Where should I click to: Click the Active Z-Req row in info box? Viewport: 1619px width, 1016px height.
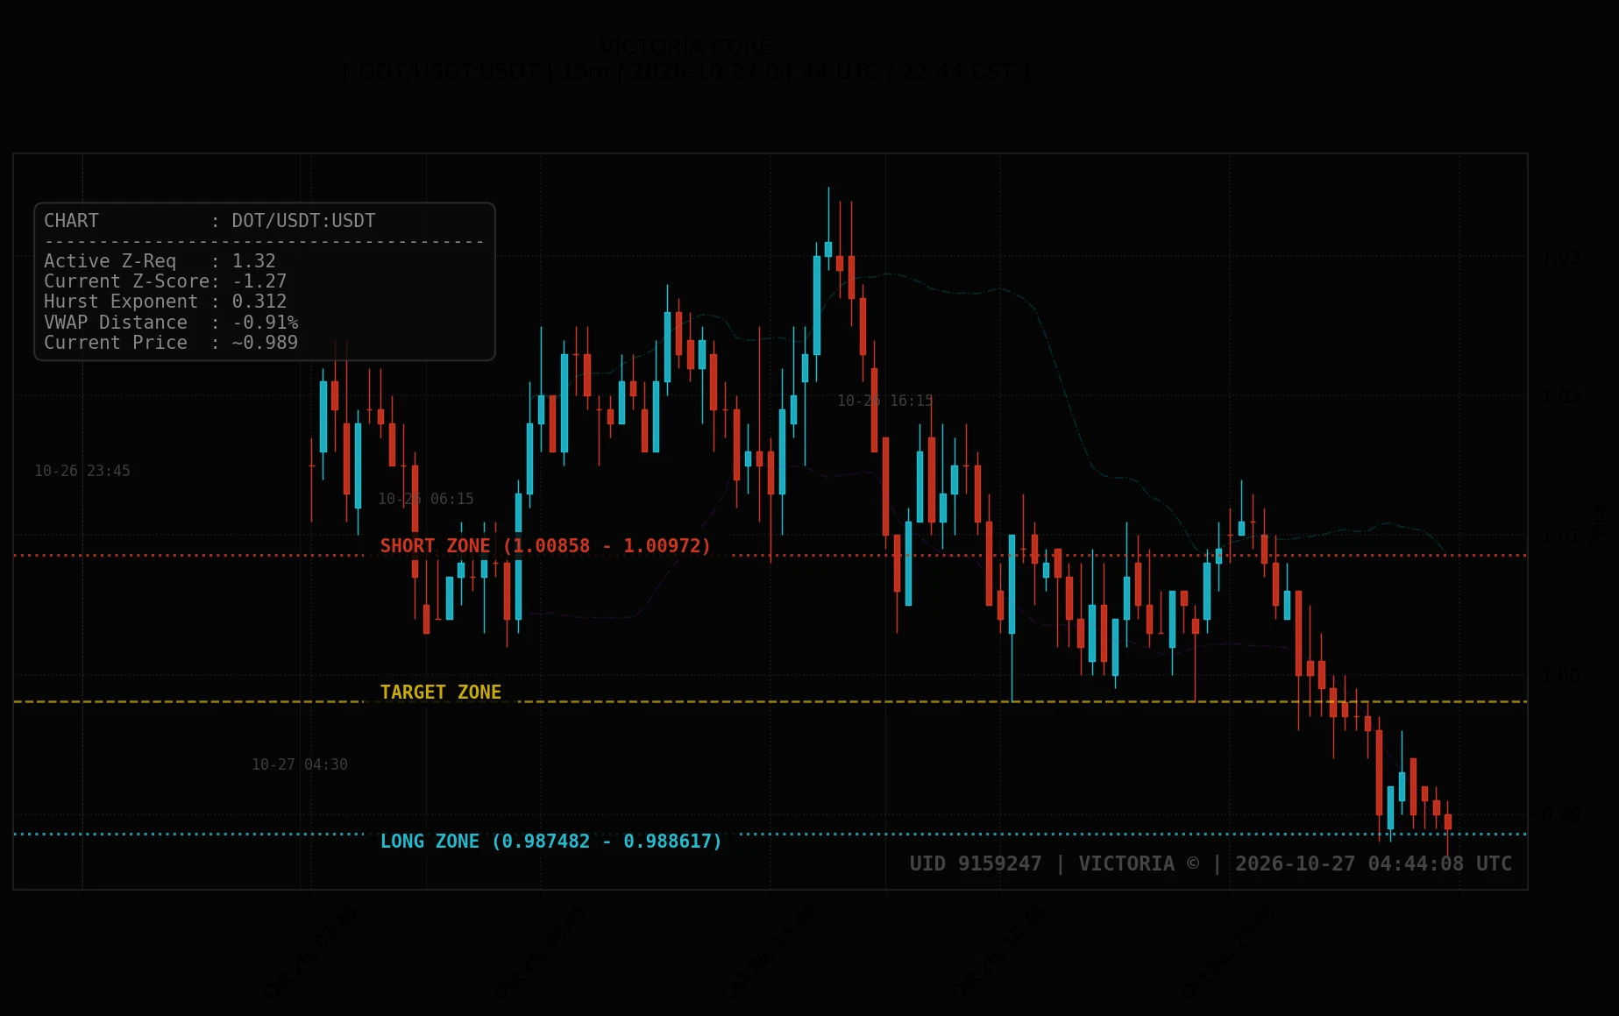(160, 261)
